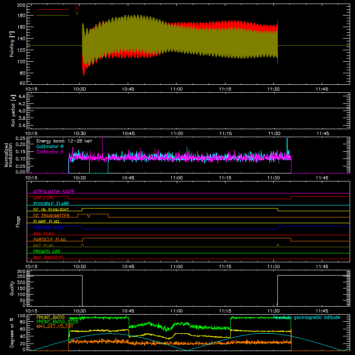
Task: Select the PARTICLE_FLAG label
Action: pyautogui.click(x=50, y=239)
